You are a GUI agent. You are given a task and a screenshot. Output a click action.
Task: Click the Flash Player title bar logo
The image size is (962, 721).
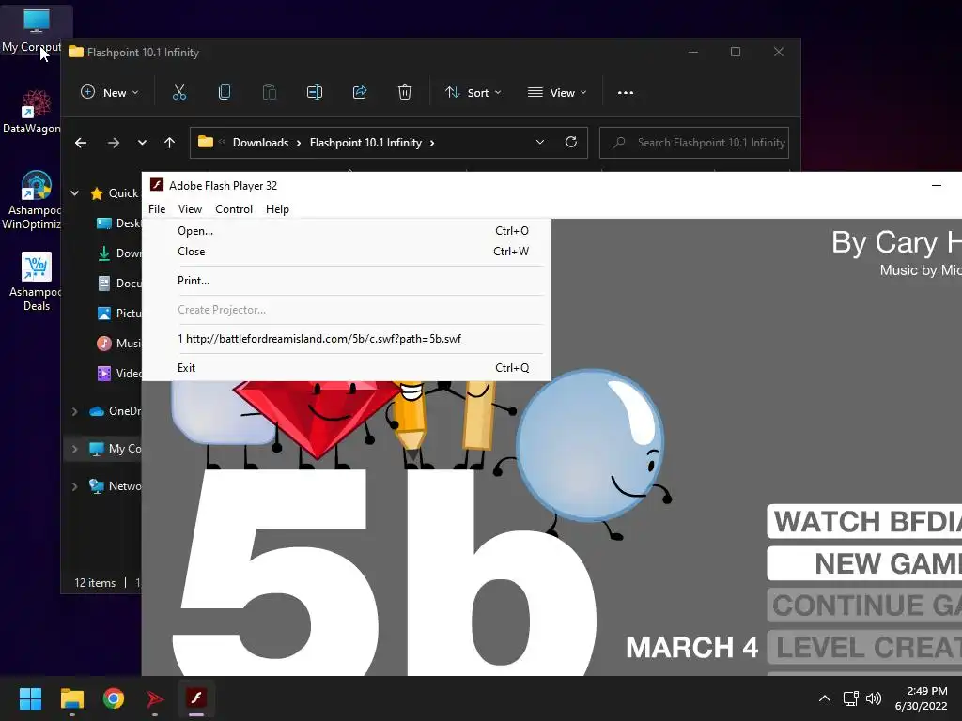[x=157, y=185]
